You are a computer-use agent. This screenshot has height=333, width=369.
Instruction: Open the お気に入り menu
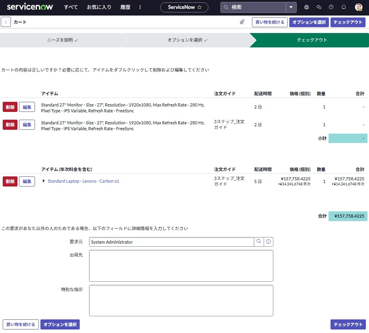click(99, 7)
